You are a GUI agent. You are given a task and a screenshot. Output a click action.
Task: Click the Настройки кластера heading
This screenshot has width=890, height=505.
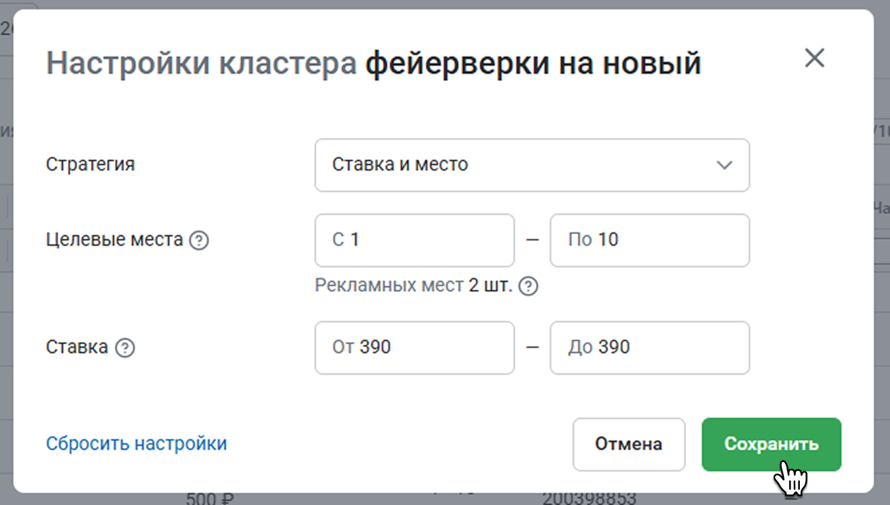[x=201, y=64]
